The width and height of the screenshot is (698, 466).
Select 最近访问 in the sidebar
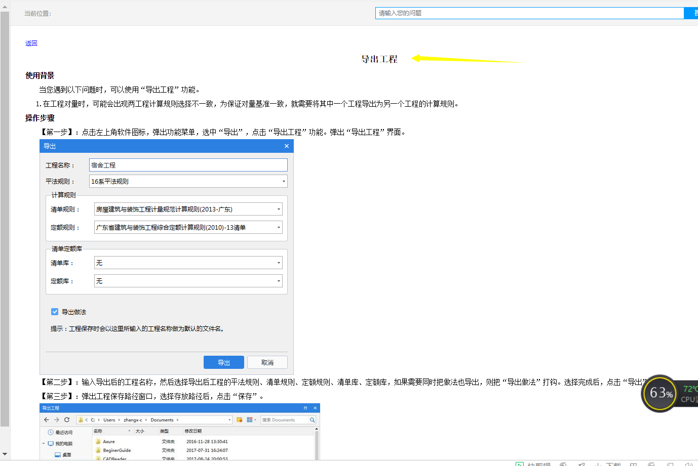click(64, 433)
